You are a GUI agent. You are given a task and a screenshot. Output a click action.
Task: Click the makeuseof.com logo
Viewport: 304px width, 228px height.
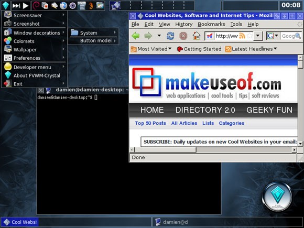tap(207, 83)
